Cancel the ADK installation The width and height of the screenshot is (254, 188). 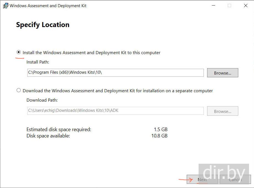pyautogui.click(x=235, y=179)
